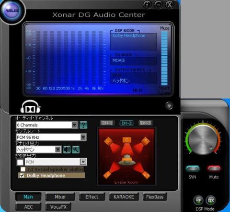The height and width of the screenshot is (212, 230).
Task: Expand the ヘッドホン analog output dropdown
Action: coord(58,150)
